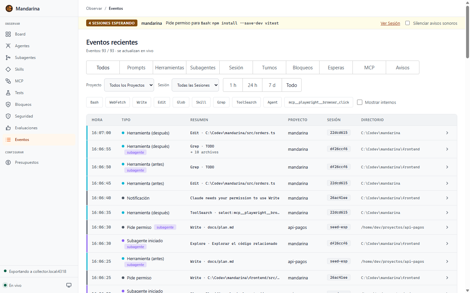Viewport: 470px width, 293px height.
Task: Open the Agentes sidebar icon
Action: coord(8,46)
